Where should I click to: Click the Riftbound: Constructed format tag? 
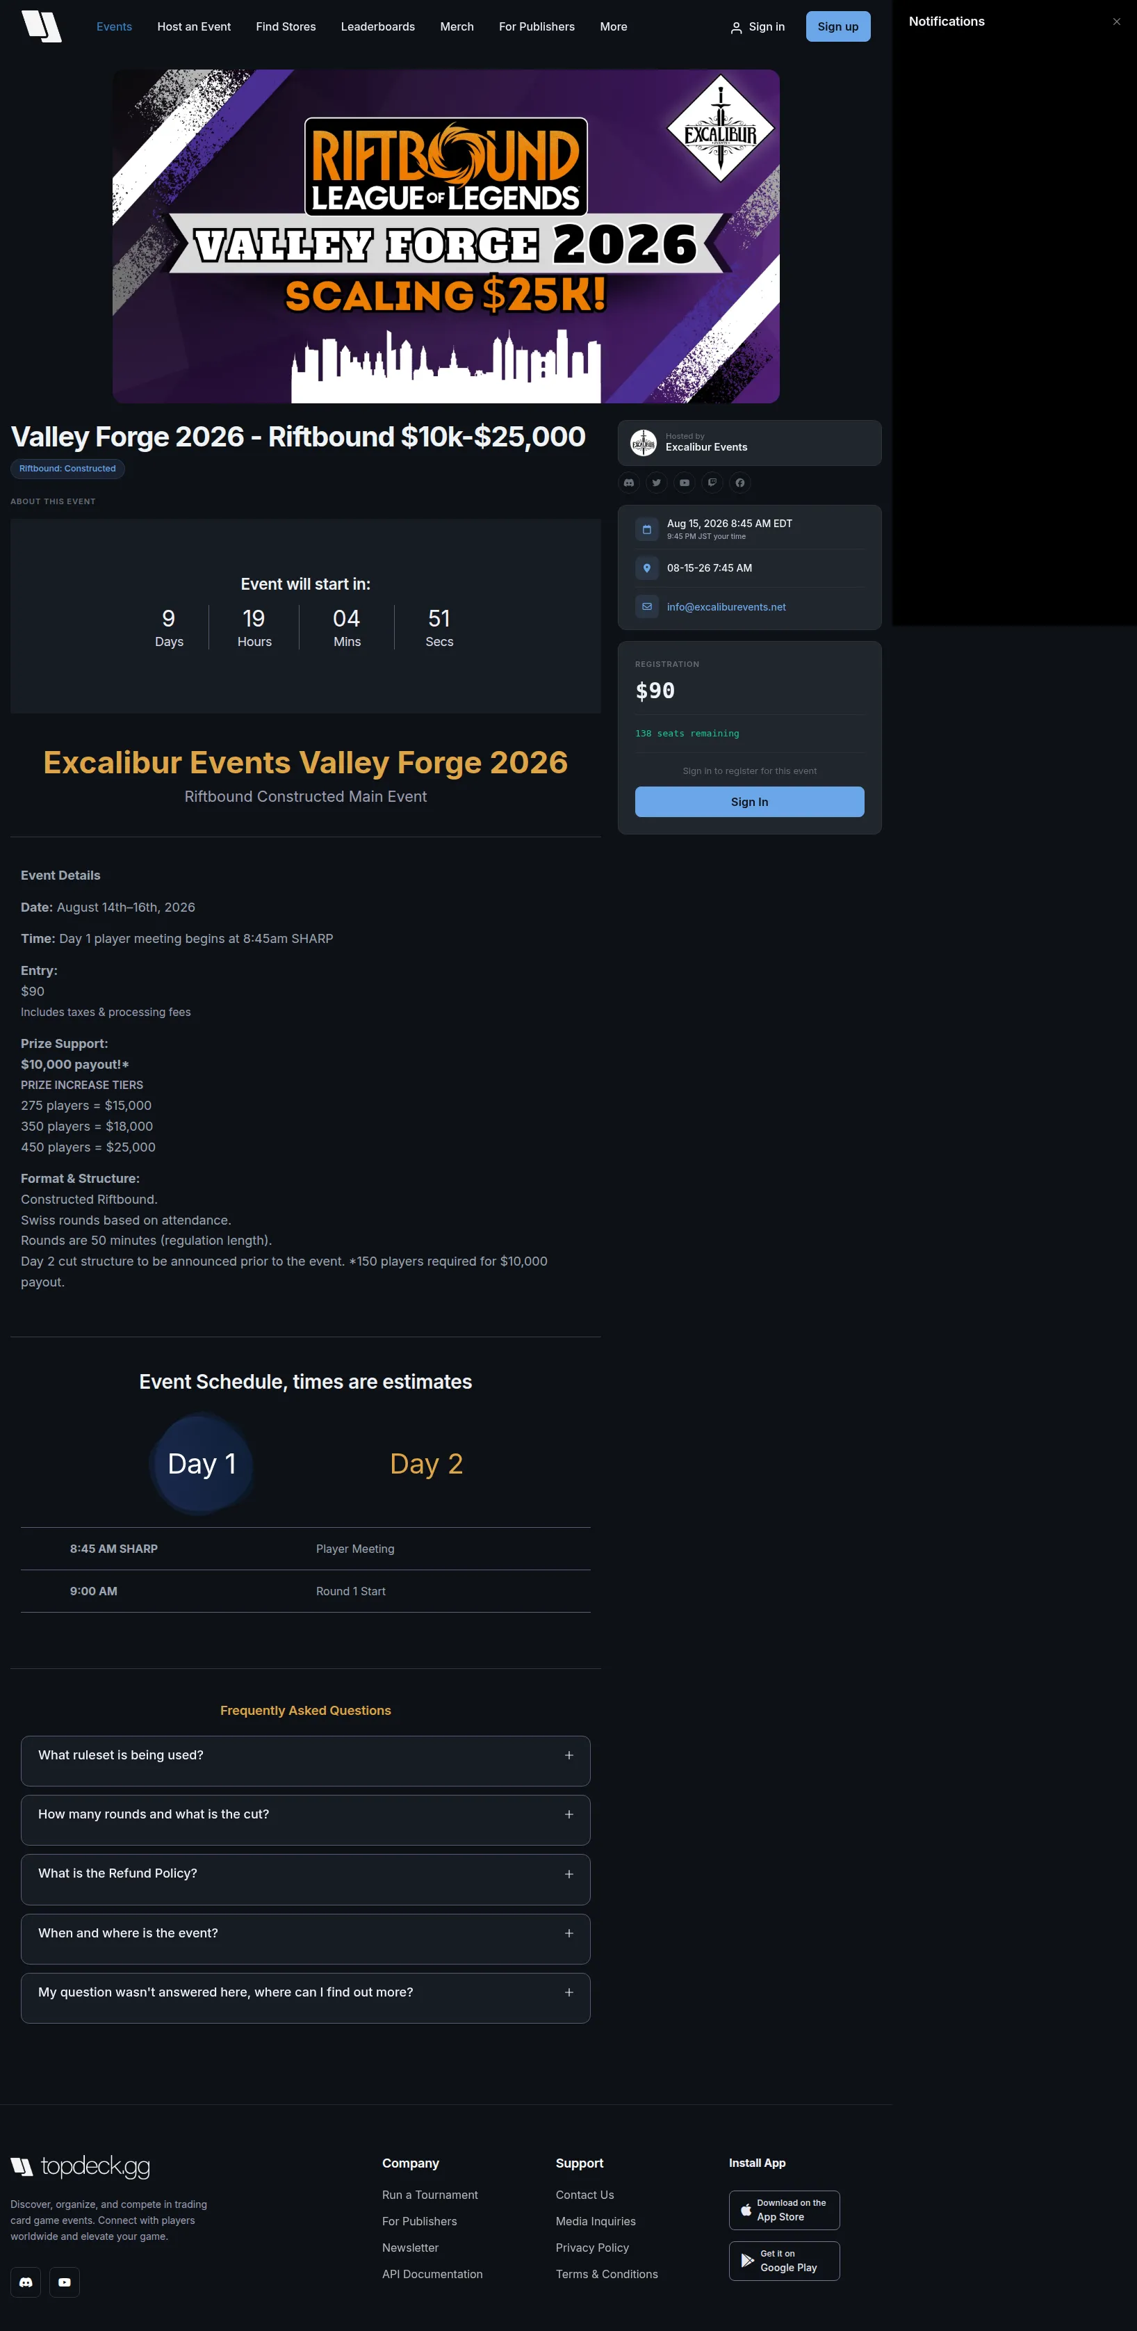click(68, 469)
